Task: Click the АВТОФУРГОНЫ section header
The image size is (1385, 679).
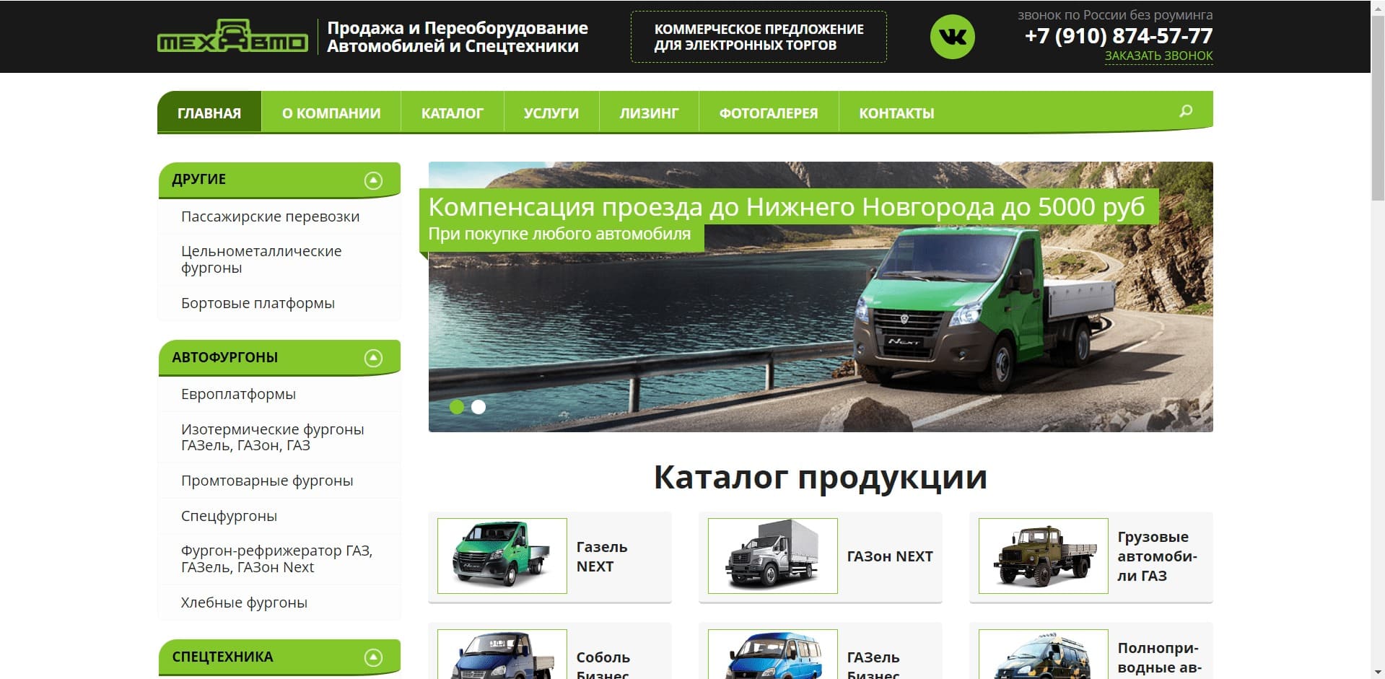Action: (x=279, y=357)
